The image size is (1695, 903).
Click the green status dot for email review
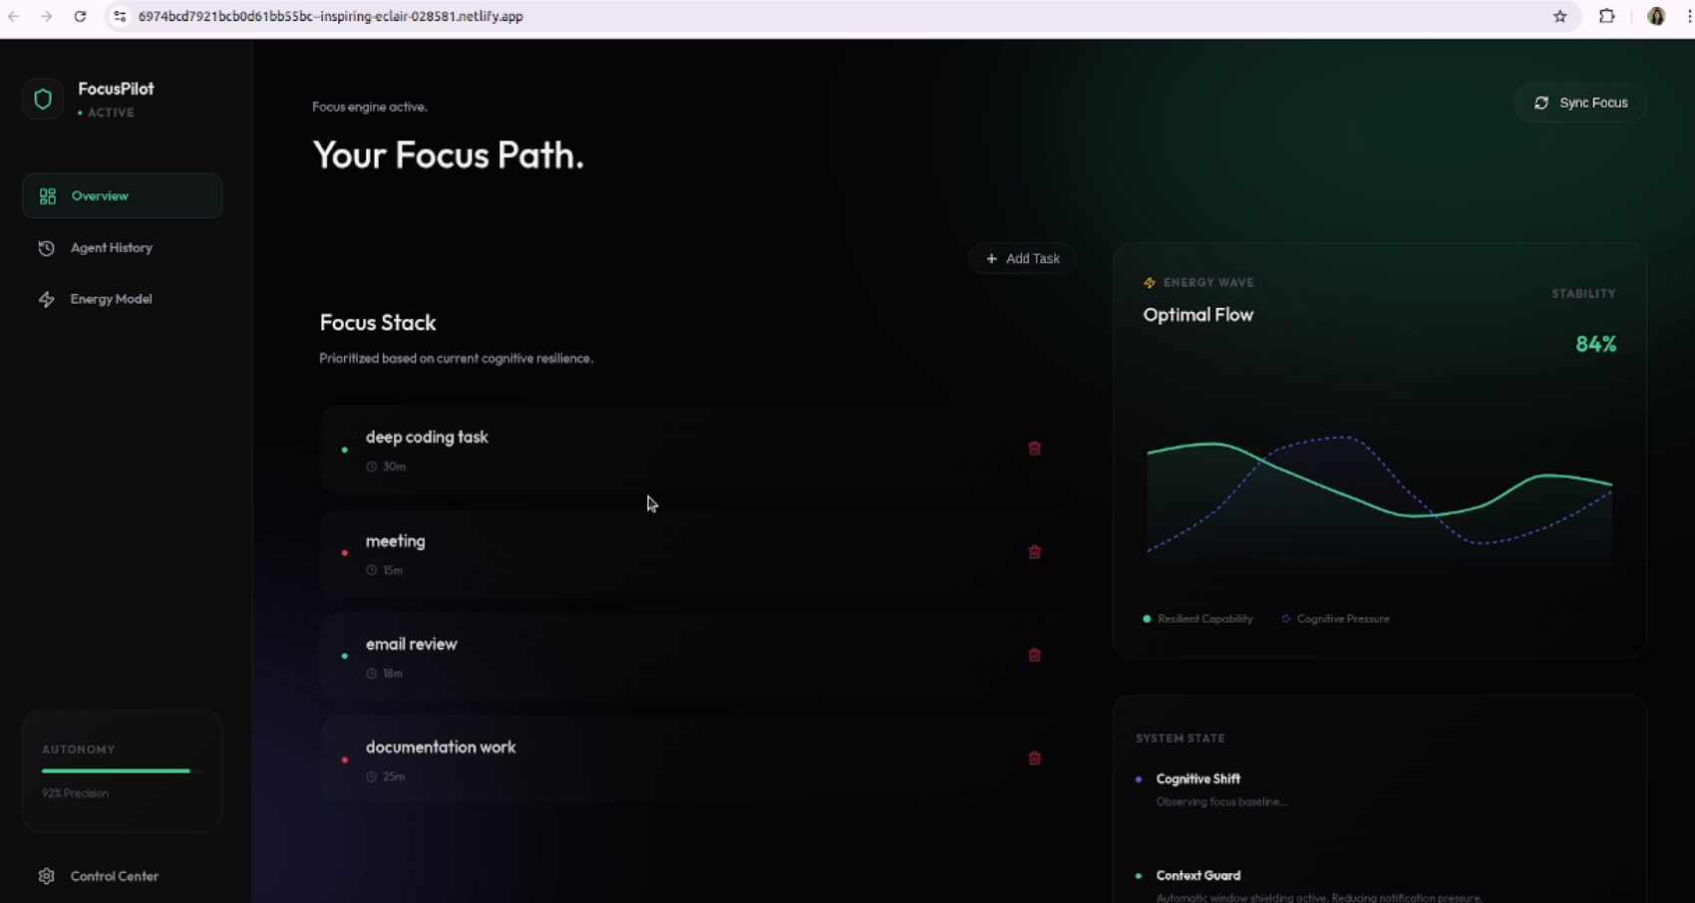click(345, 656)
